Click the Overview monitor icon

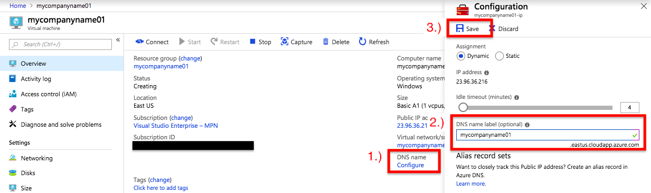(x=12, y=64)
